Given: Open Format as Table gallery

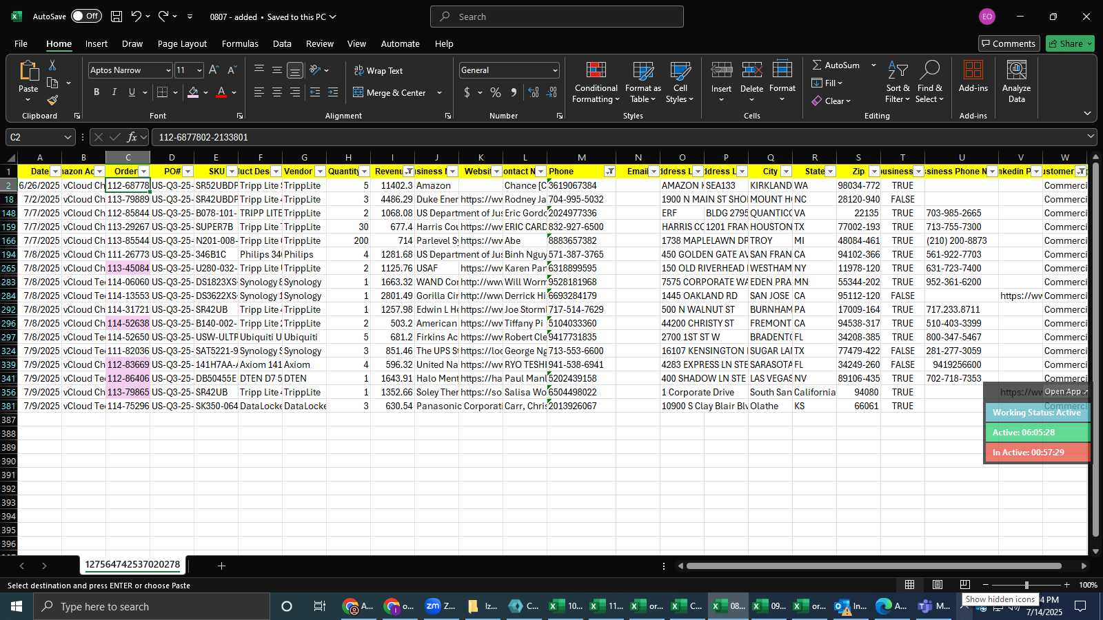Looking at the screenshot, I should [x=642, y=83].
